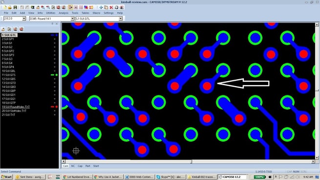This screenshot has width=320, height=180.
Task: Click the red X delete icon
Action: pyautogui.click(x=111, y=7)
